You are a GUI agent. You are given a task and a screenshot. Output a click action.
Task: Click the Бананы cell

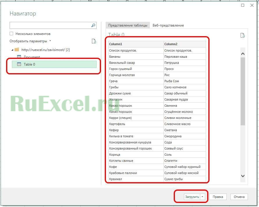[x=136, y=57]
